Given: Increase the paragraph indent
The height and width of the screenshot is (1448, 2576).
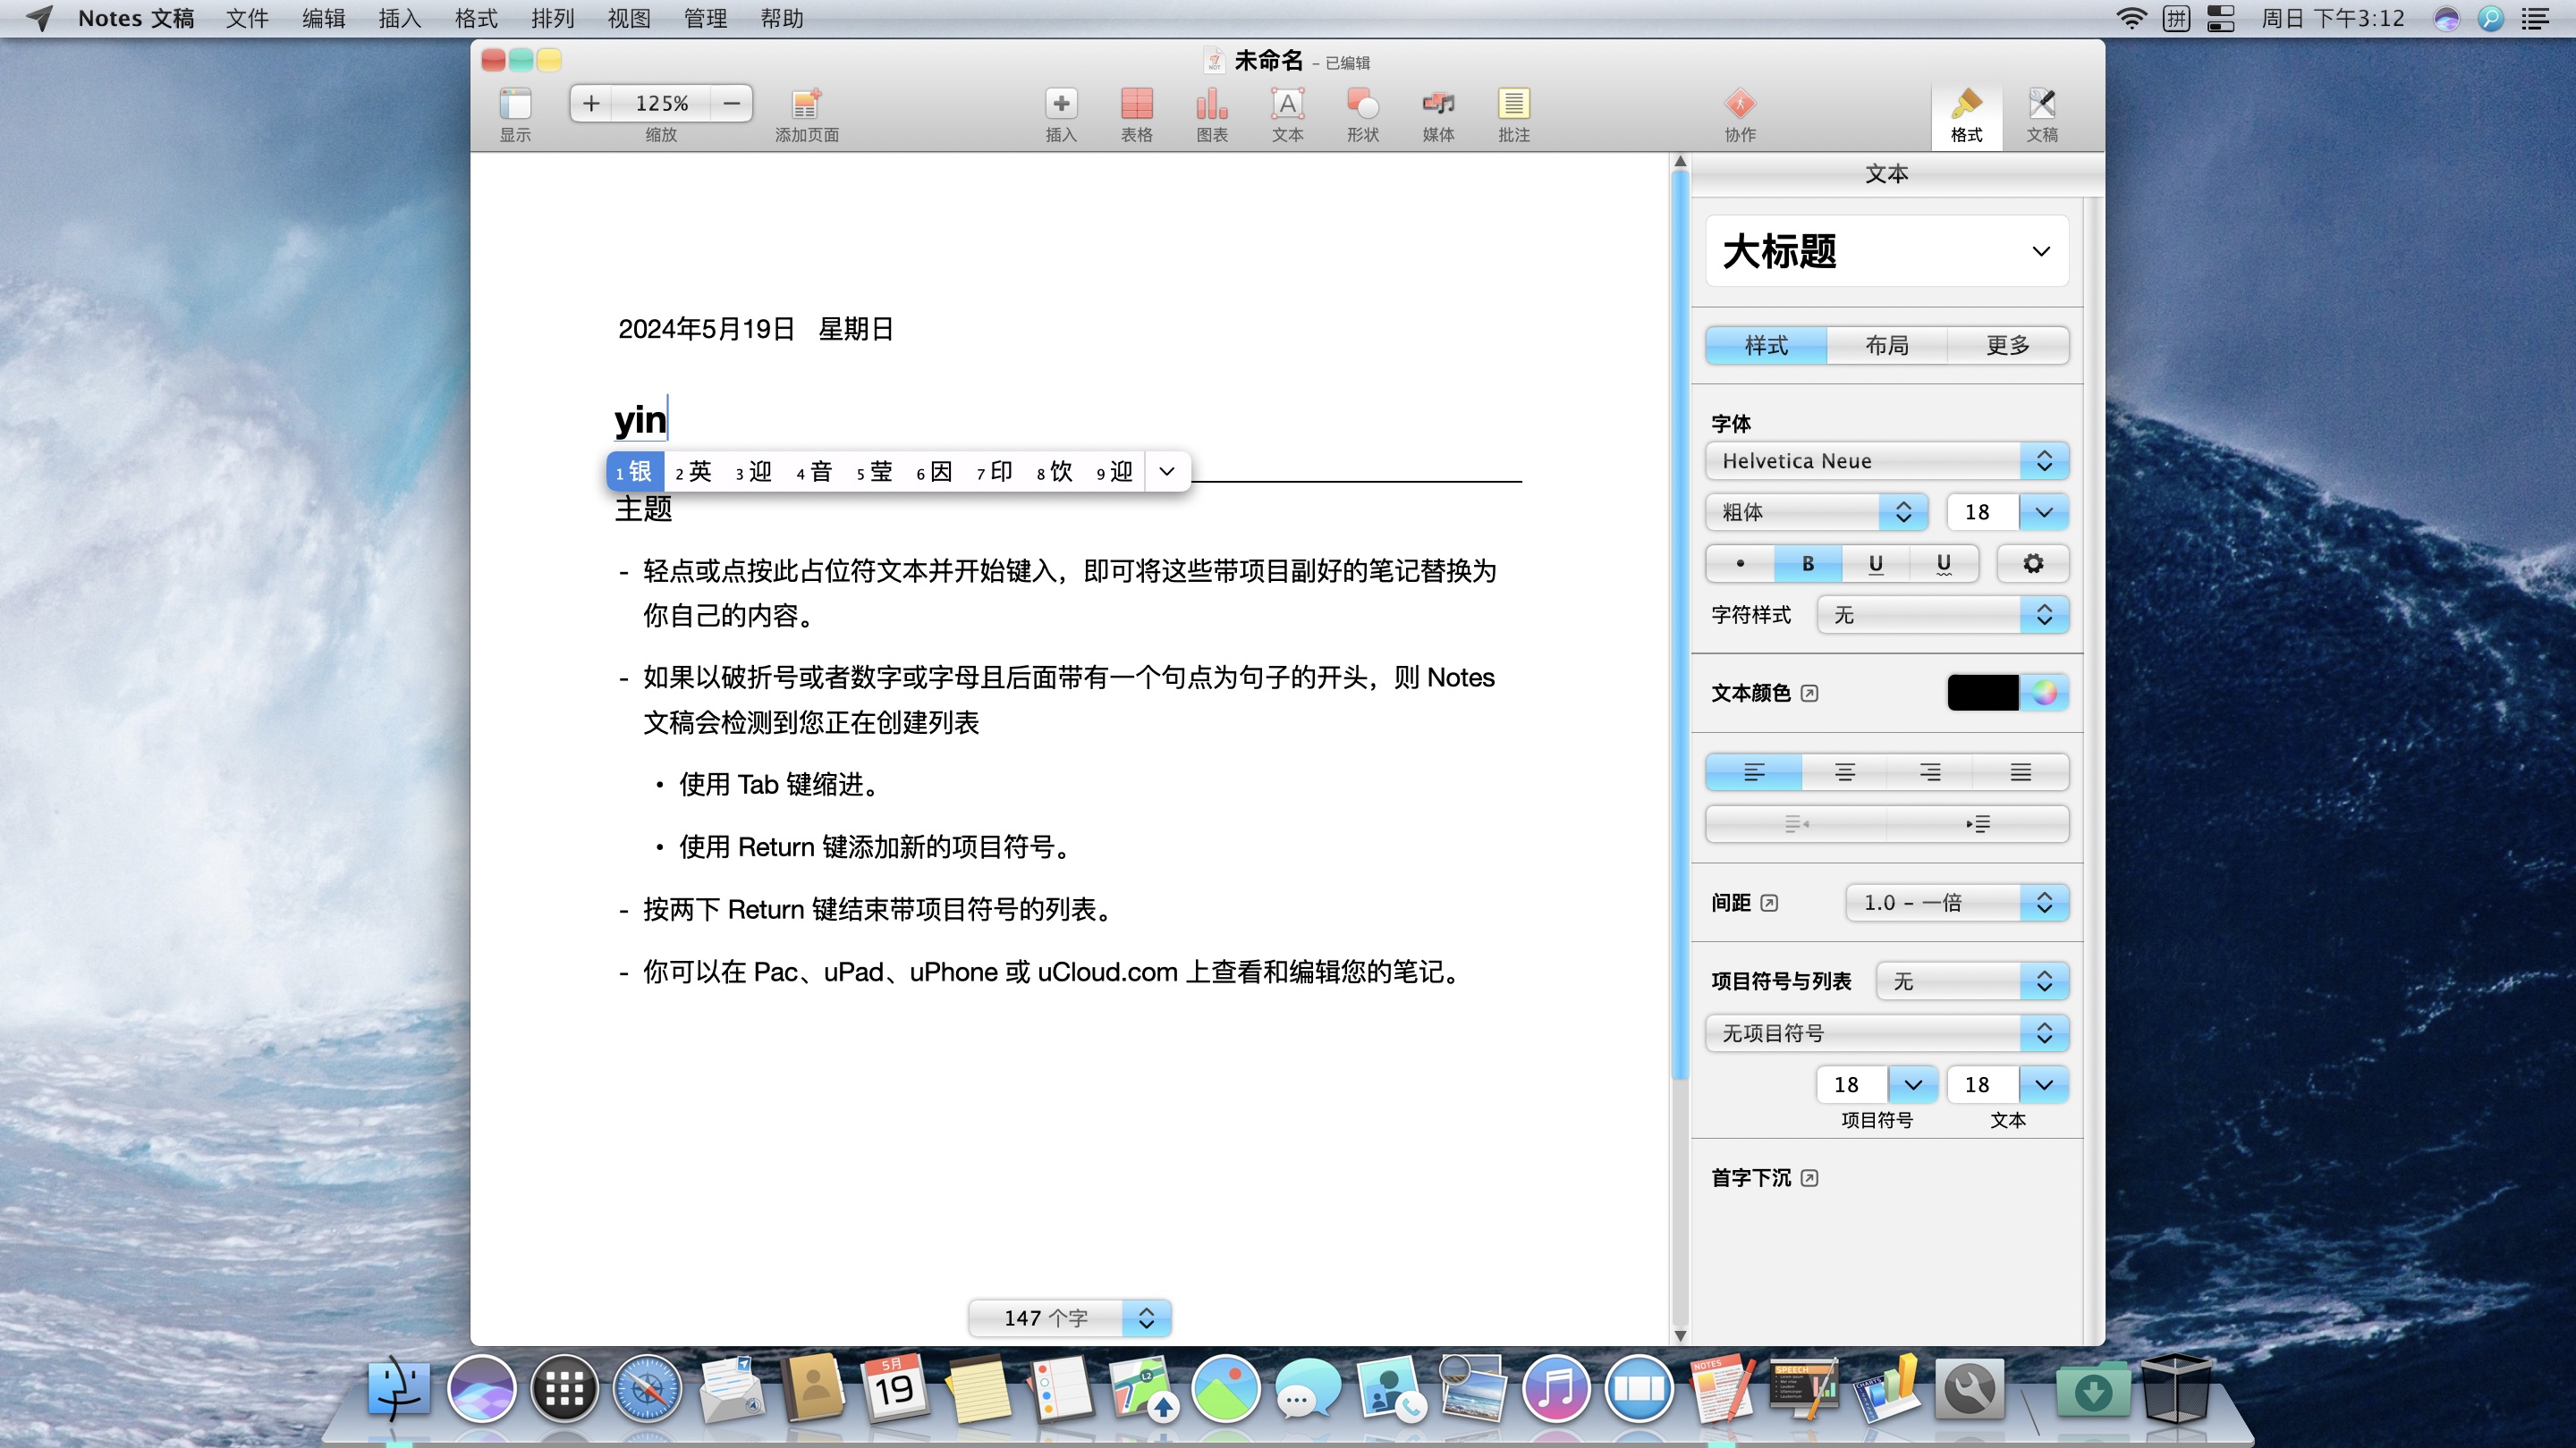Looking at the screenshot, I should pos(1977,824).
